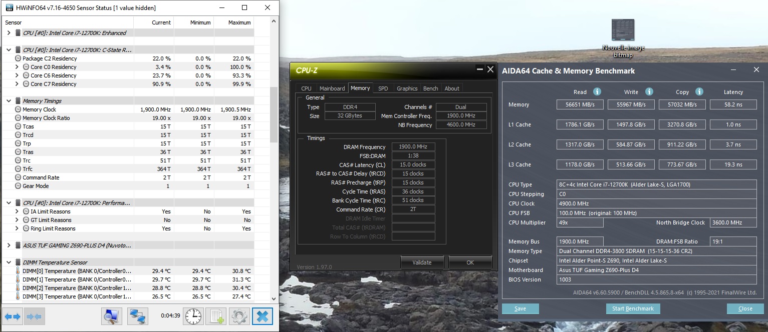Click the info icon next to Write in AIDA64
This screenshot has width=768, height=332.
[649, 91]
